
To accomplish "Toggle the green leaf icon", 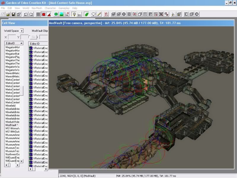I will [87, 14].
